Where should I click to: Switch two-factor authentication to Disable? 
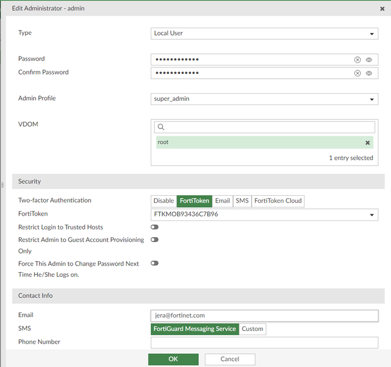(x=163, y=201)
